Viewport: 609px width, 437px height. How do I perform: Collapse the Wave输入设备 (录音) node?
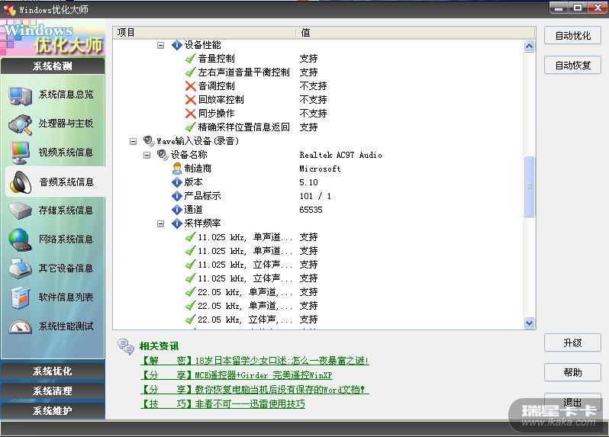point(134,141)
